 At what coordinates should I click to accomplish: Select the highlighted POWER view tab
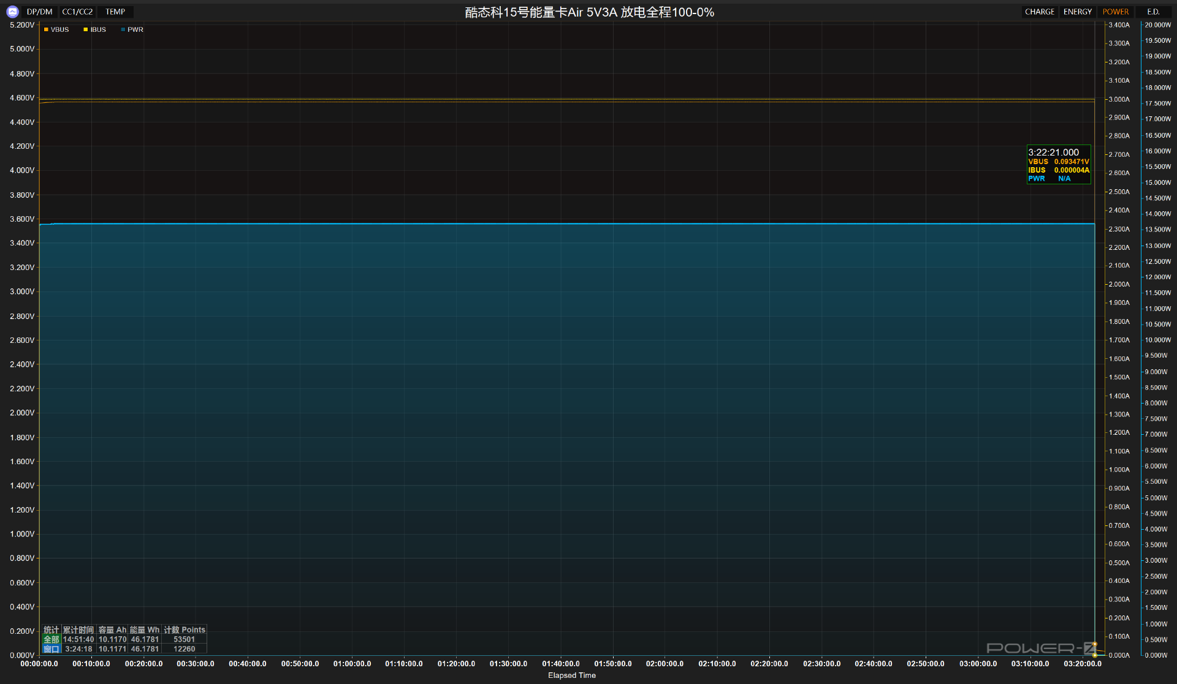tap(1115, 12)
